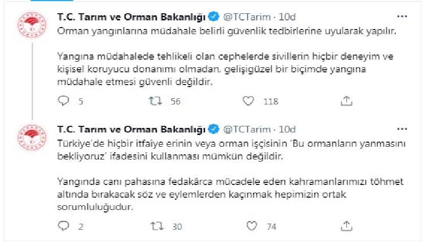This screenshot has width=433, height=242.
Task: Share the second tweet via share icon
Action: pyautogui.click(x=346, y=226)
